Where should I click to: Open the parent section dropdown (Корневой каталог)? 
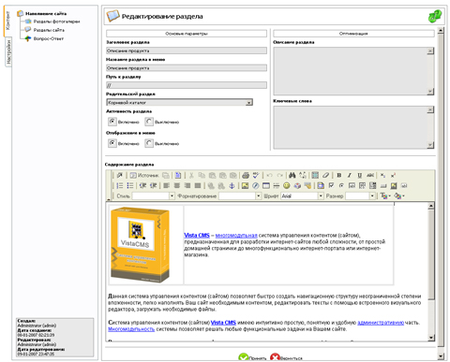tap(180, 102)
